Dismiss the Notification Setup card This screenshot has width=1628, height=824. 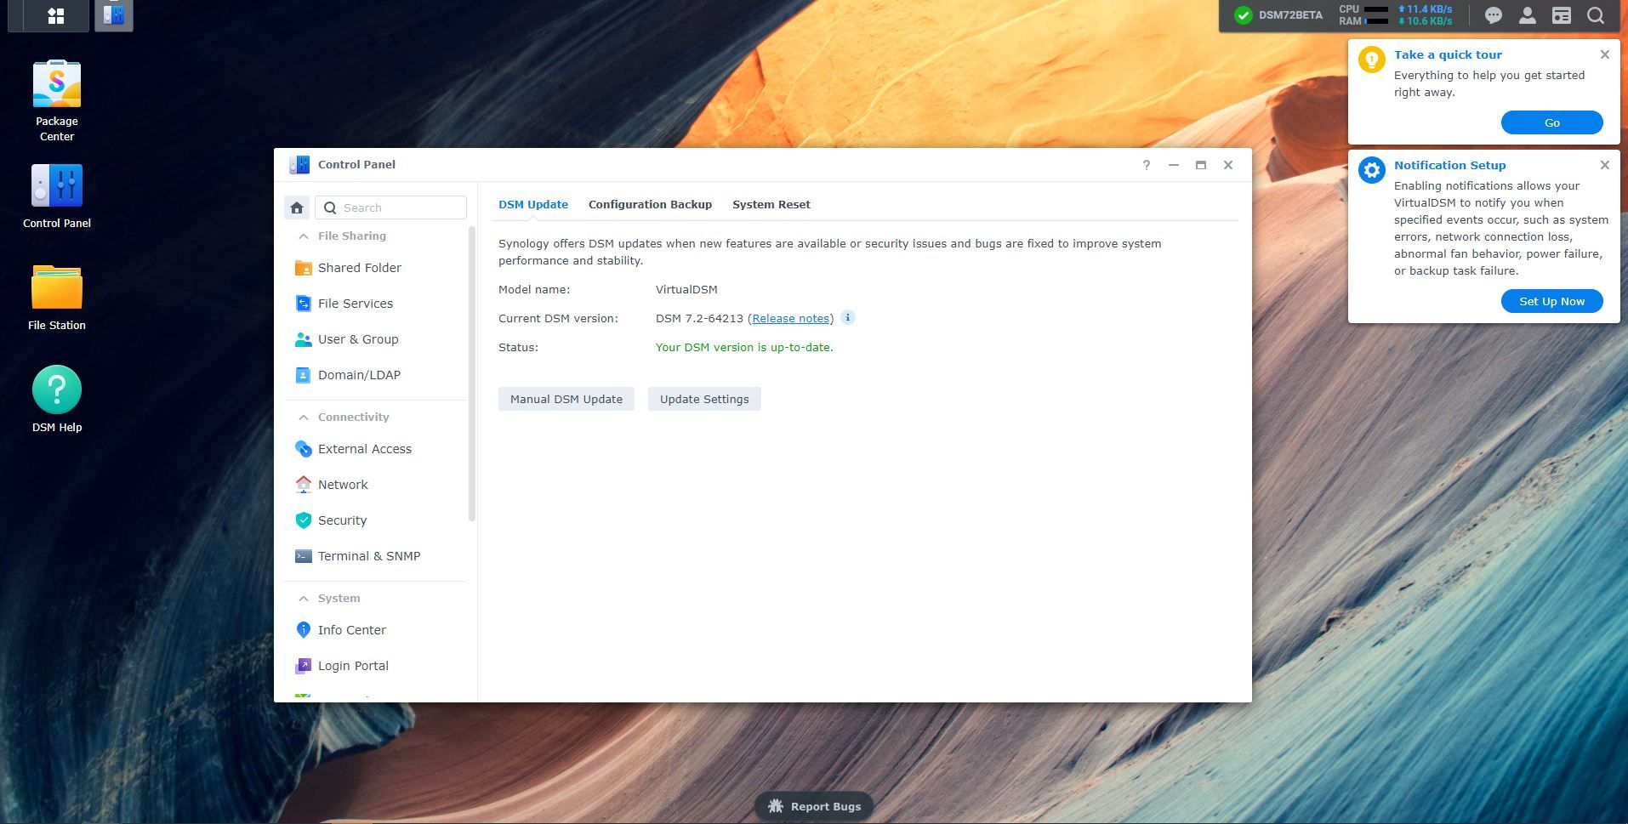(x=1604, y=165)
